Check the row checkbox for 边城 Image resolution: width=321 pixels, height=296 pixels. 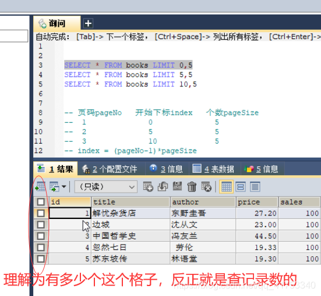41,225
